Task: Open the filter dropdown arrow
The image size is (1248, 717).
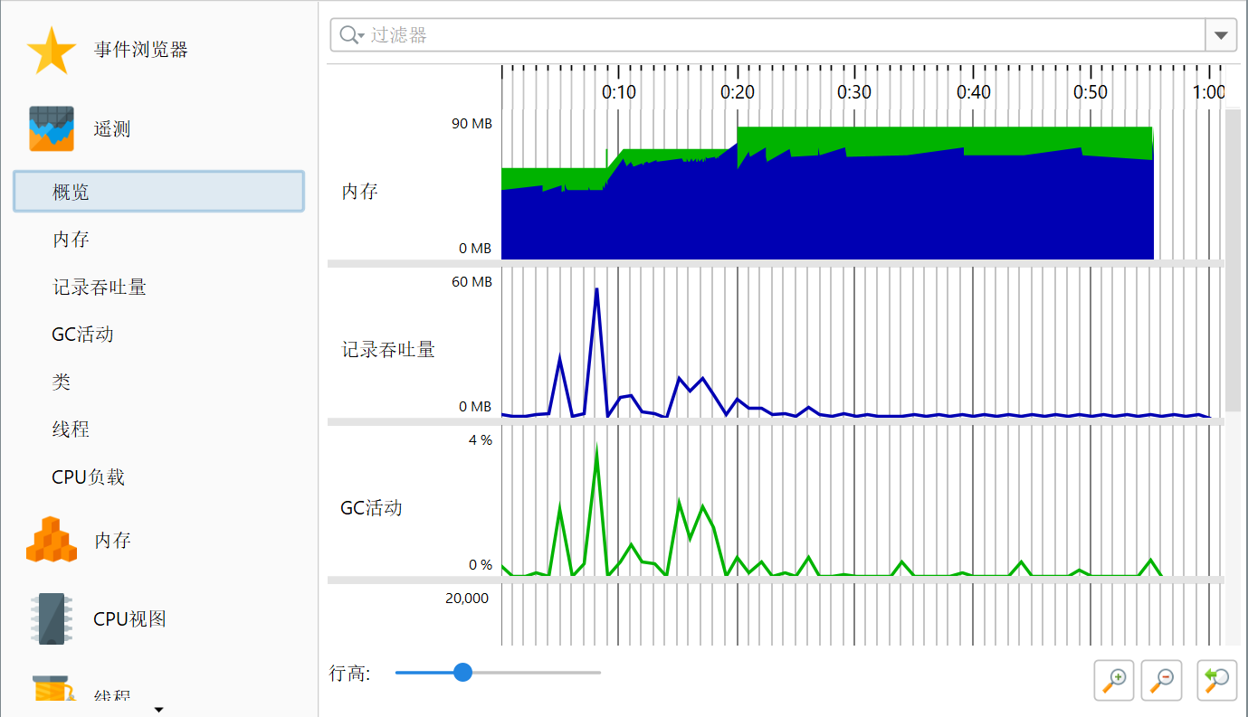Action: (1221, 35)
